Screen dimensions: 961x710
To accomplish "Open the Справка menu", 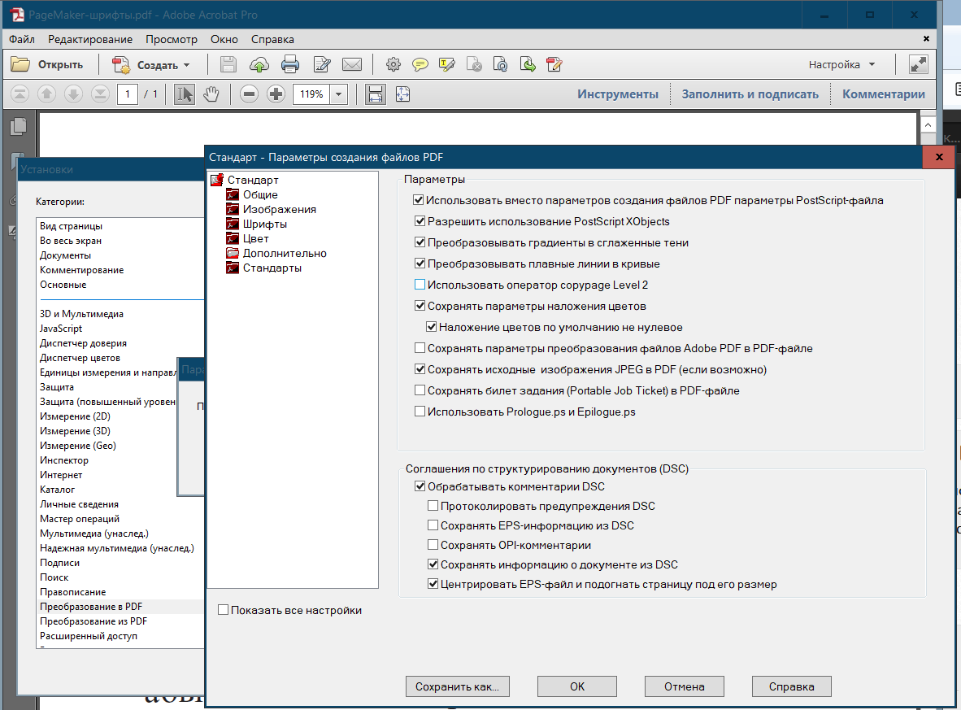I will pos(272,39).
